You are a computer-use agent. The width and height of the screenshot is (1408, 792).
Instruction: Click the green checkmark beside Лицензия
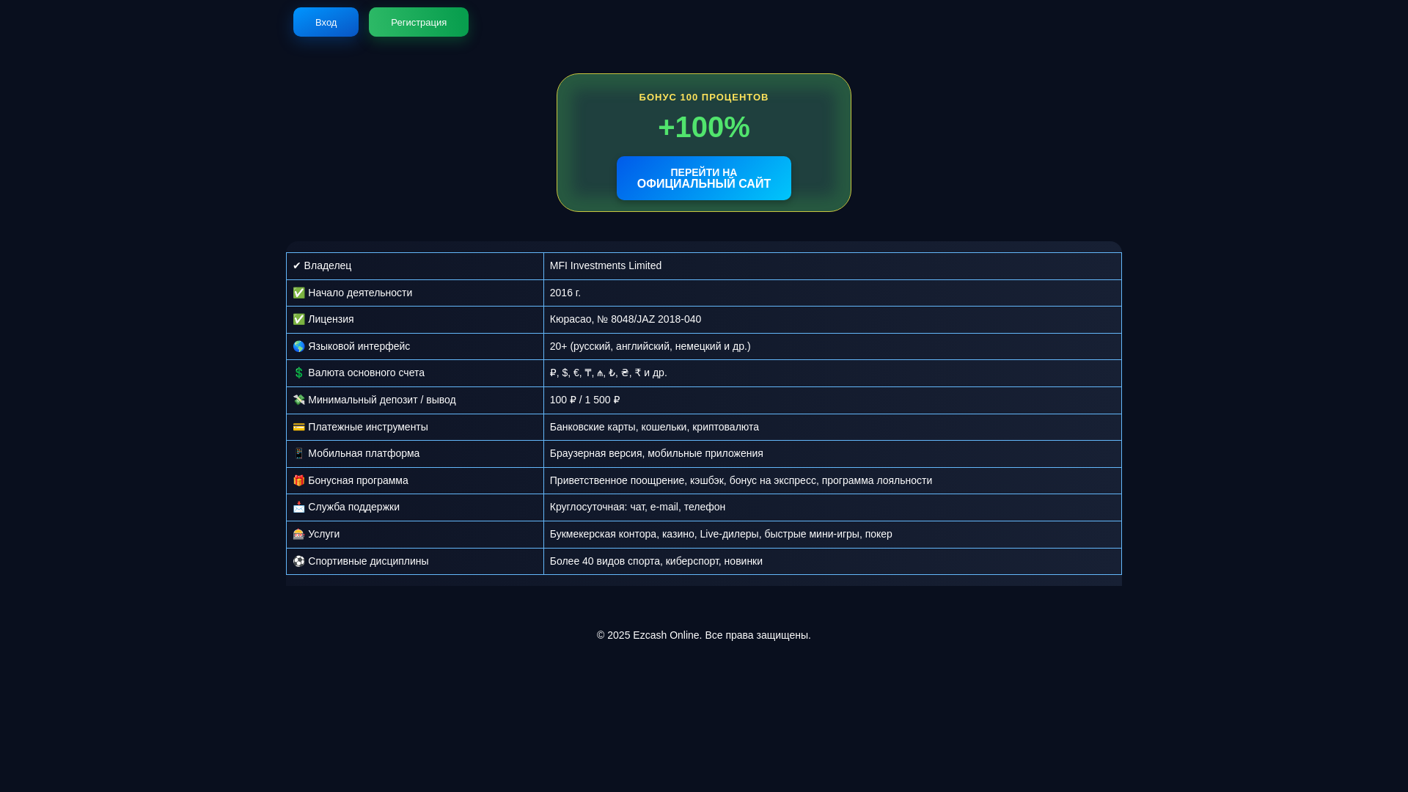click(298, 319)
